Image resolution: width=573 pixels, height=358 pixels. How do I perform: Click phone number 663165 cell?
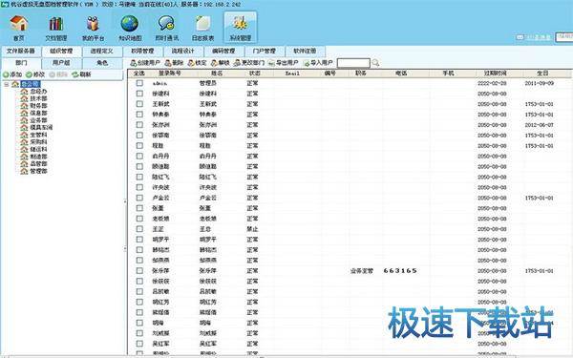click(400, 271)
